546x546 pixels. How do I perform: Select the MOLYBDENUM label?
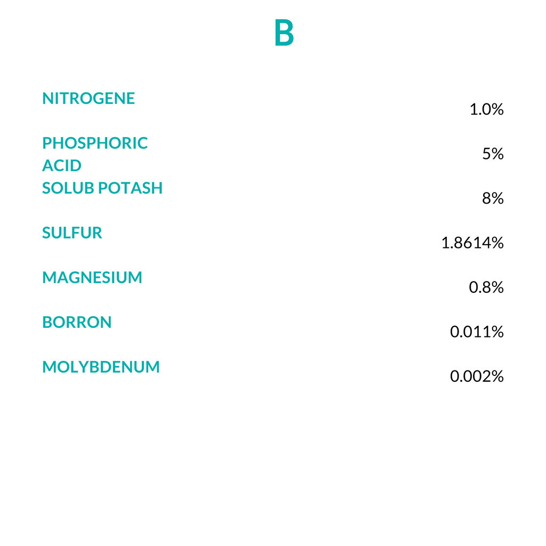101,367
